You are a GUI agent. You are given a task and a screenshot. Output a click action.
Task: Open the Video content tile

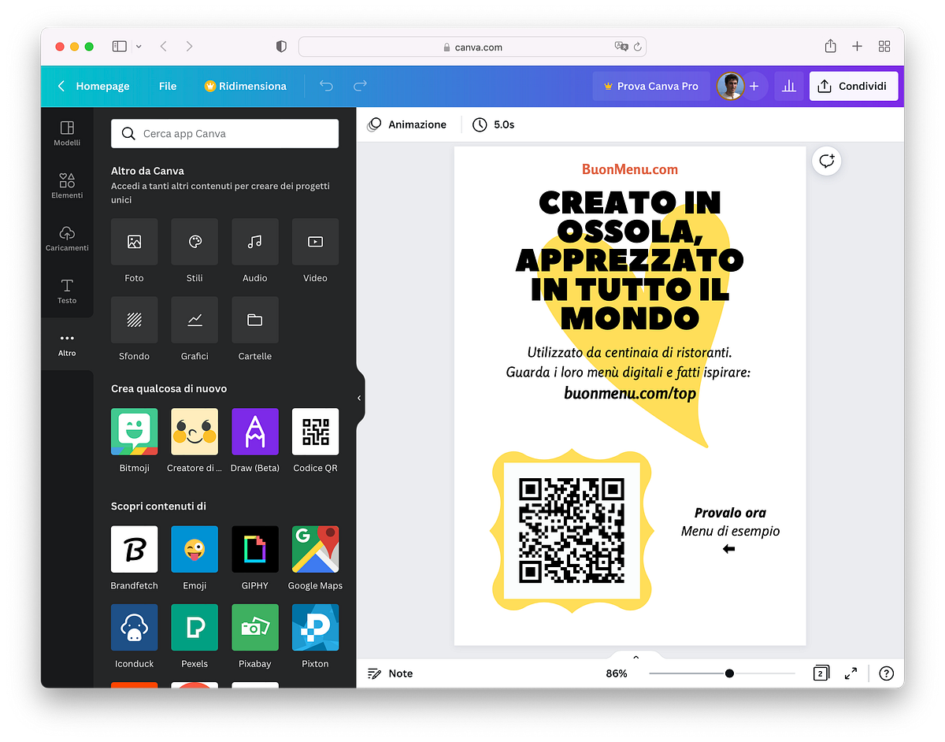tap(315, 242)
